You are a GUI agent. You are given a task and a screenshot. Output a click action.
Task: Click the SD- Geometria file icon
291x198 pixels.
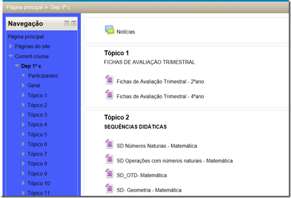click(109, 188)
